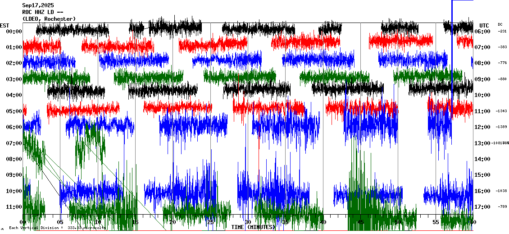Image resolution: width=509 pixels, height=234 pixels.
Task: Select the 00:00 EST hour label
Action: pos(14,32)
